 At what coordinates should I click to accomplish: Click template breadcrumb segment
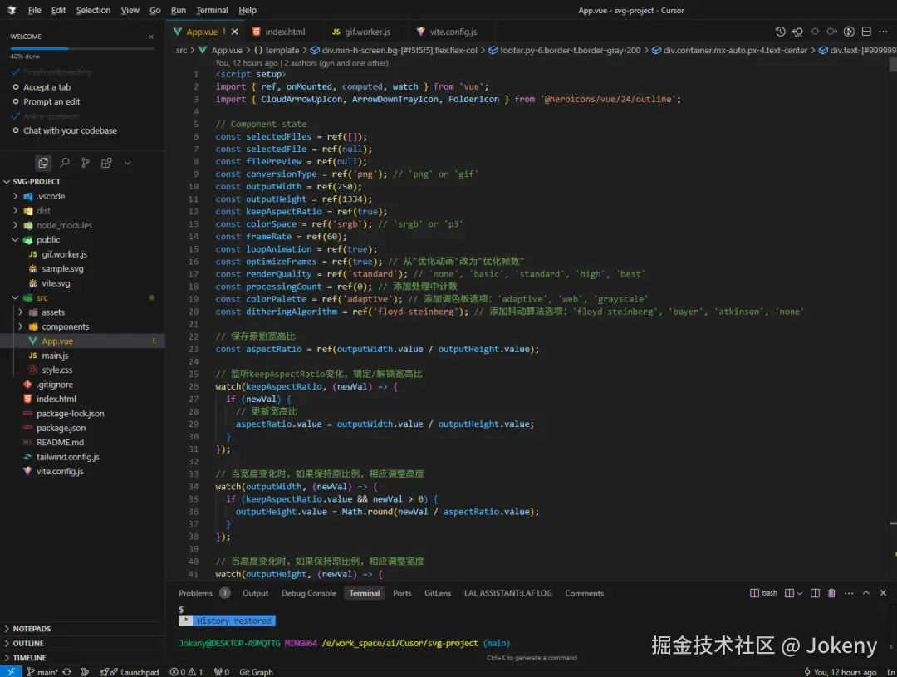[277, 51]
